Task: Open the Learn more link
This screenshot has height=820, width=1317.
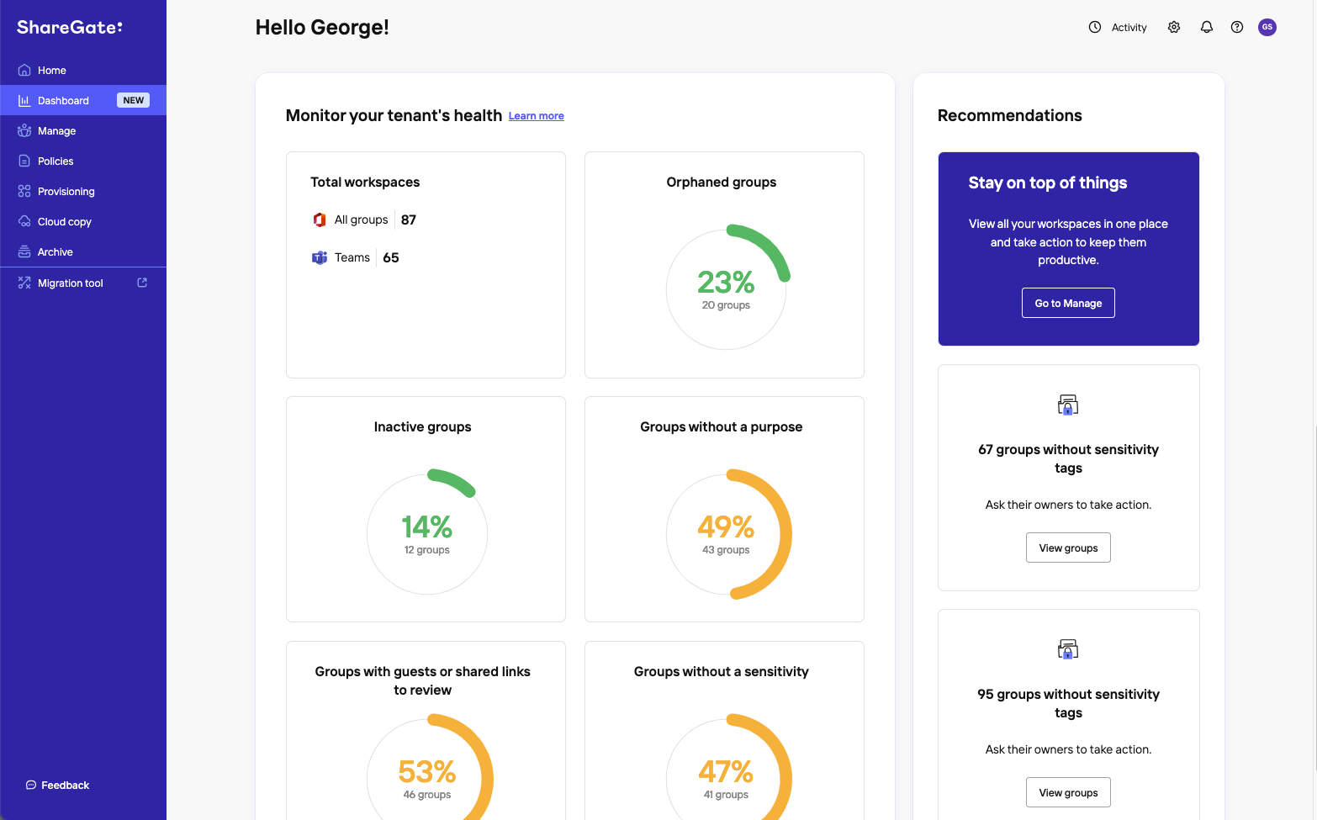Action: pyautogui.click(x=536, y=115)
